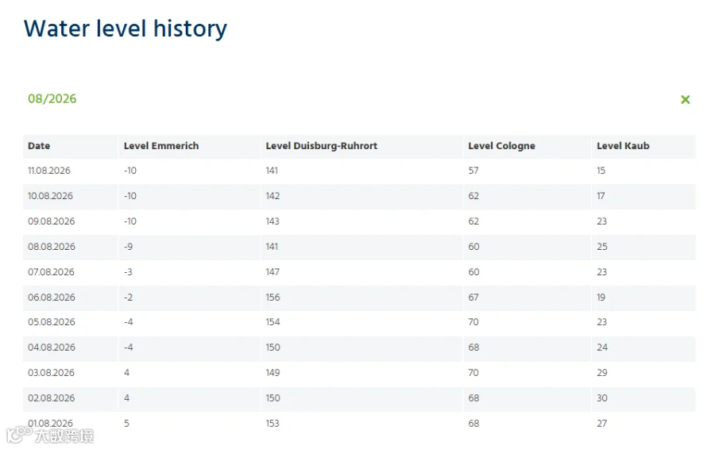Click the Level Duisburg-Ruhrort column header
715x449 pixels.
pyautogui.click(x=322, y=146)
